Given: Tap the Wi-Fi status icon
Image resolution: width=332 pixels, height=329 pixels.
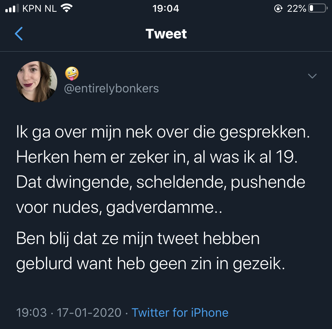Looking at the screenshot, I should [67, 8].
